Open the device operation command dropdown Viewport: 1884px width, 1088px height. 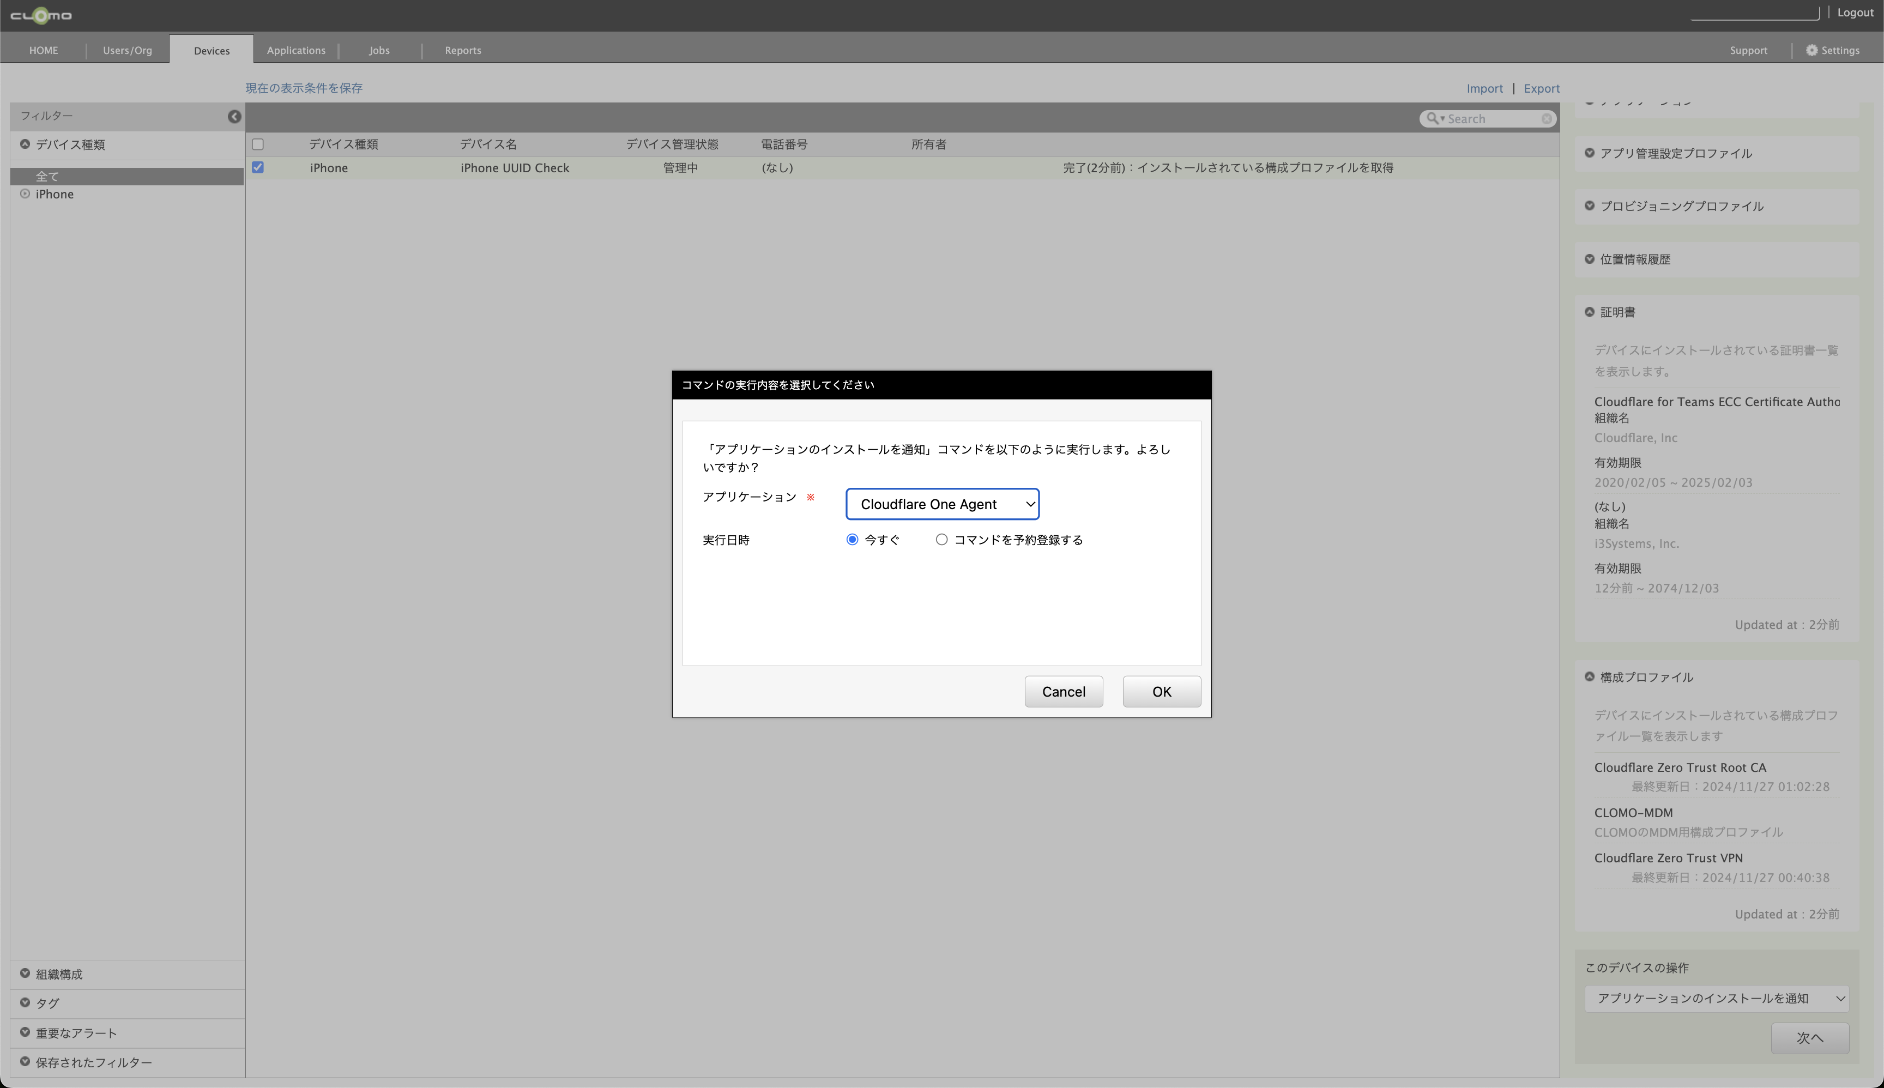coord(1716,998)
